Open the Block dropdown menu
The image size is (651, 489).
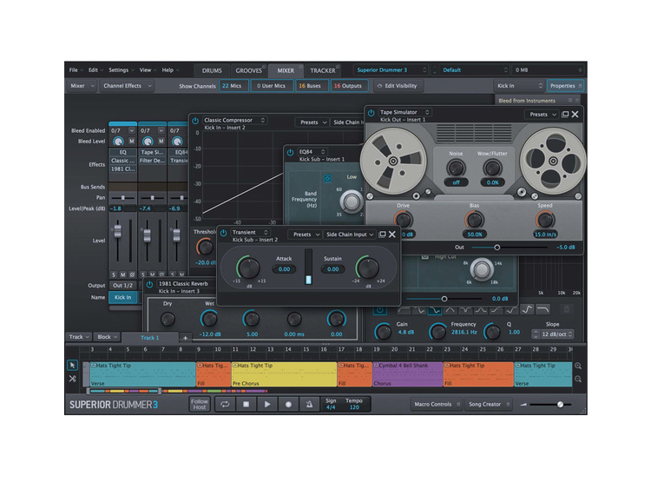(x=107, y=337)
